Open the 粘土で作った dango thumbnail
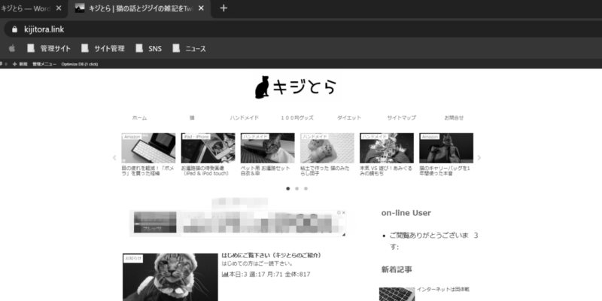This screenshot has height=301, width=602. point(327,148)
